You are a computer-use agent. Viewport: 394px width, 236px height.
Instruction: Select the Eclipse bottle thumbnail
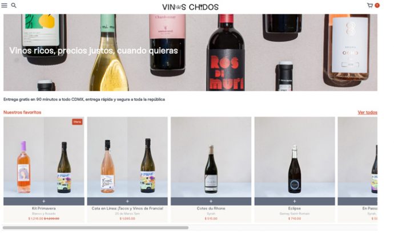(x=295, y=157)
